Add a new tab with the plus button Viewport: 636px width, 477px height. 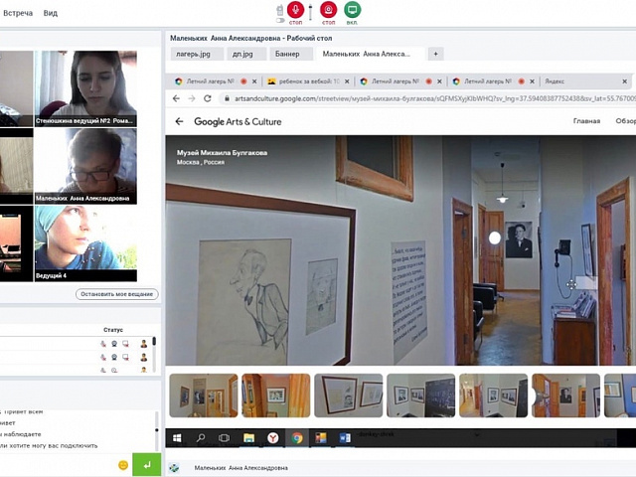(435, 54)
